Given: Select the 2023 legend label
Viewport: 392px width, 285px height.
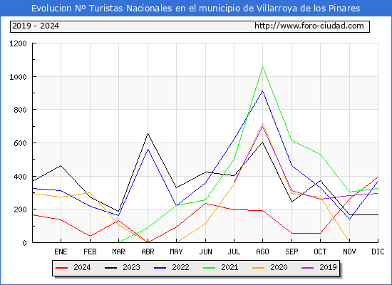Looking at the screenshot, I should [131, 267].
